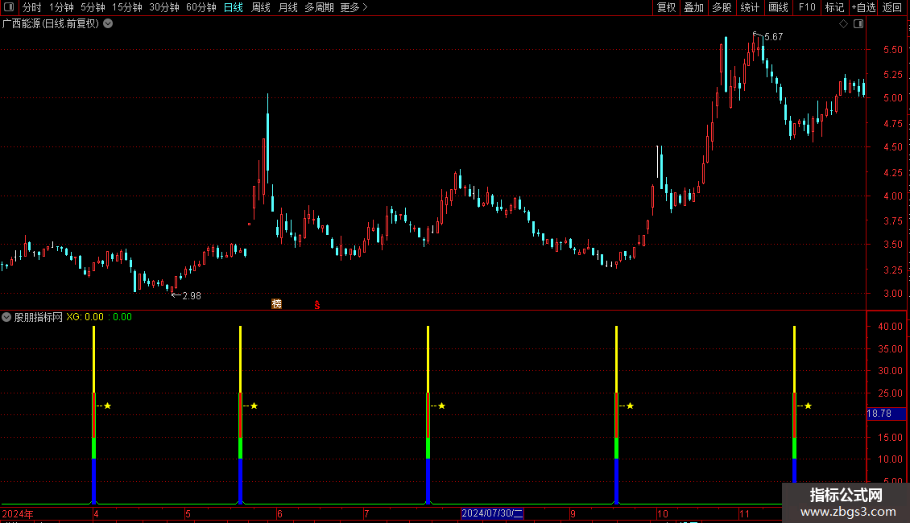Open the 画线 drawing tools

click(x=778, y=7)
